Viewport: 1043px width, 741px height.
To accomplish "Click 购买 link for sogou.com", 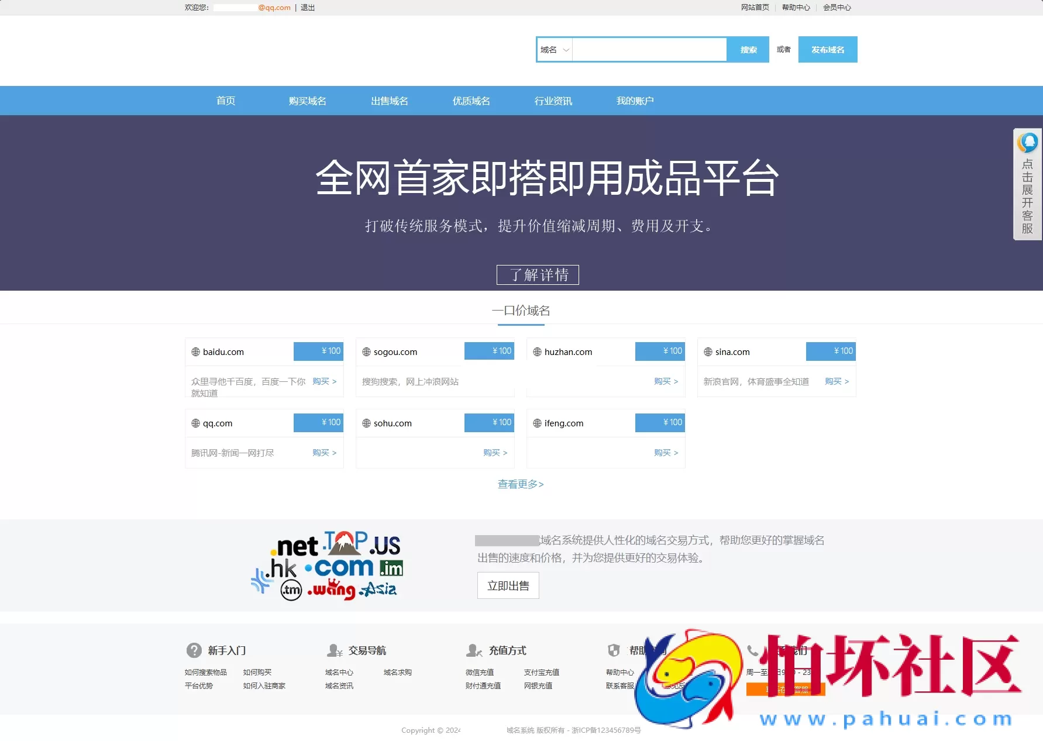I will tap(491, 381).
